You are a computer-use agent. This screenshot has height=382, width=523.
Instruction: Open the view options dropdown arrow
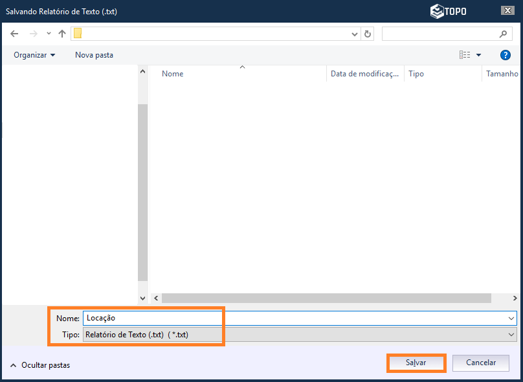point(479,55)
